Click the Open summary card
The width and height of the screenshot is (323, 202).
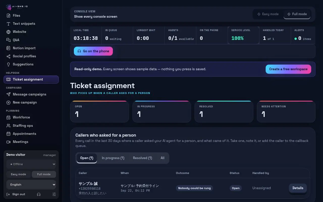pos(99,112)
